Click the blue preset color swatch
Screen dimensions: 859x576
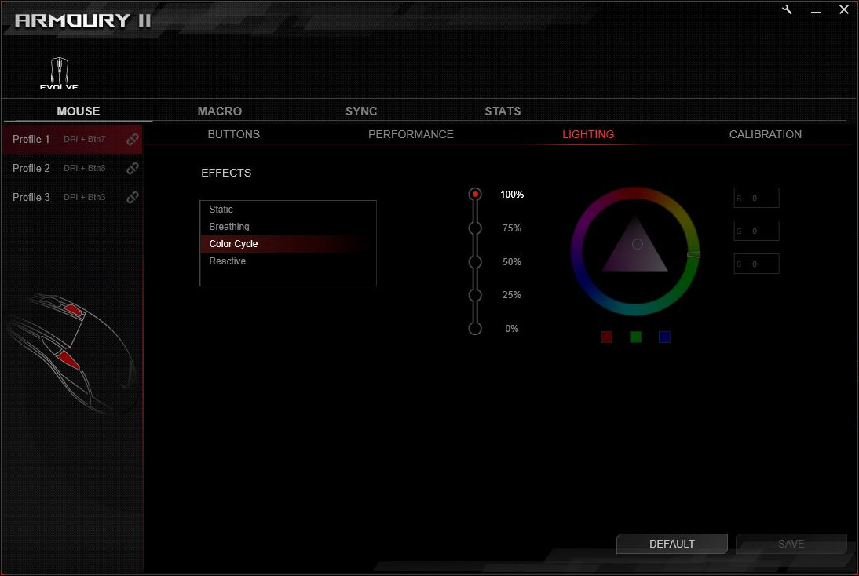664,337
